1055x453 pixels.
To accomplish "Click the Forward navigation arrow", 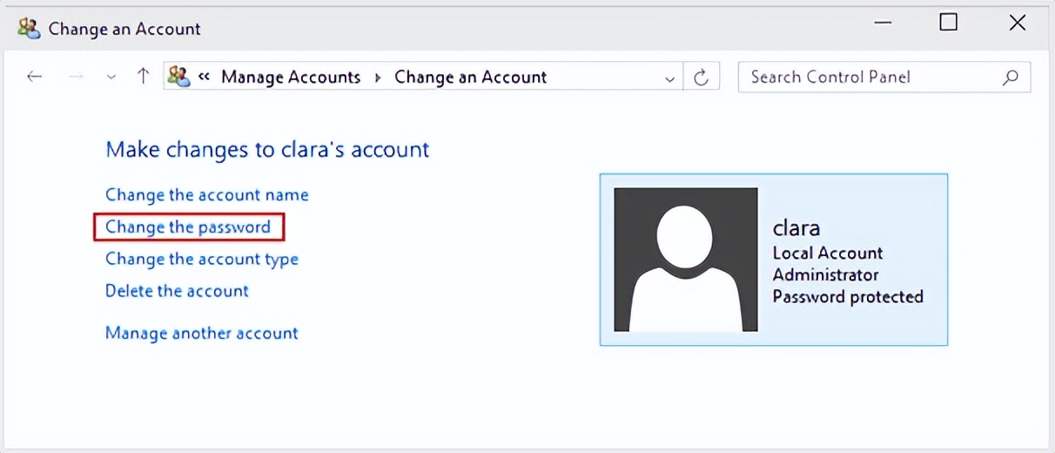I will [x=76, y=77].
